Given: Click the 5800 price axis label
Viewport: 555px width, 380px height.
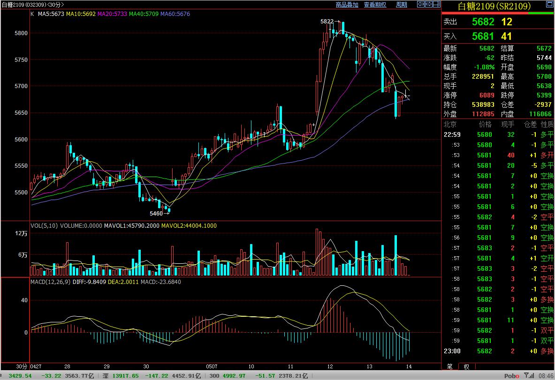Looking at the screenshot, I should coord(21,33).
